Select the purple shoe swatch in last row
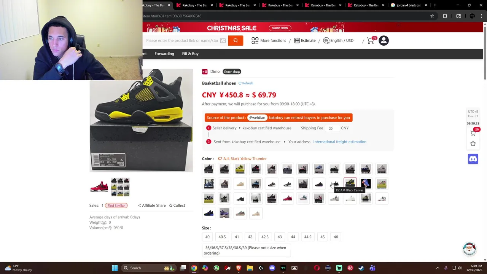 click(224, 213)
